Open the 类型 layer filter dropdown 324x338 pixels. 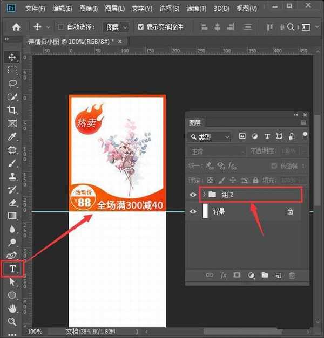pos(210,137)
